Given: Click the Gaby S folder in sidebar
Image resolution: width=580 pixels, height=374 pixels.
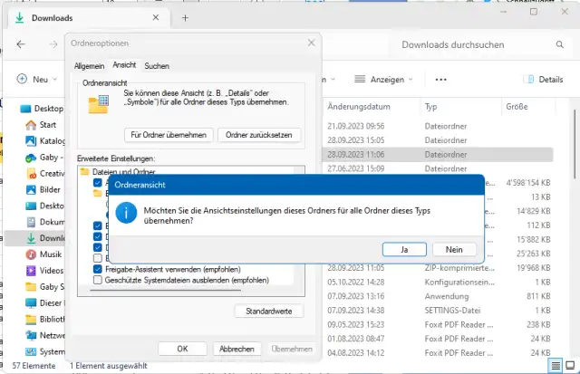Looking at the screenshot, I should 44,286.
